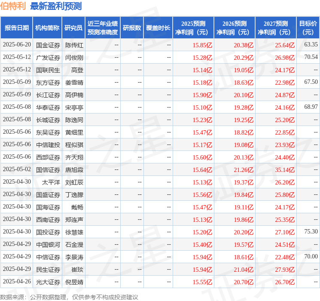Select the 国投证券 institution cell
Image resolution: width=320 pixels, height=301 pixels.
coord(48,232)
